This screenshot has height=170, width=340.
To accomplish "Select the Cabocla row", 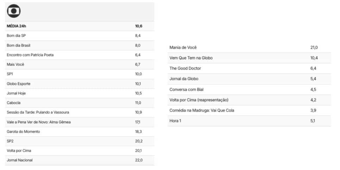I will [x=80, y=103].
